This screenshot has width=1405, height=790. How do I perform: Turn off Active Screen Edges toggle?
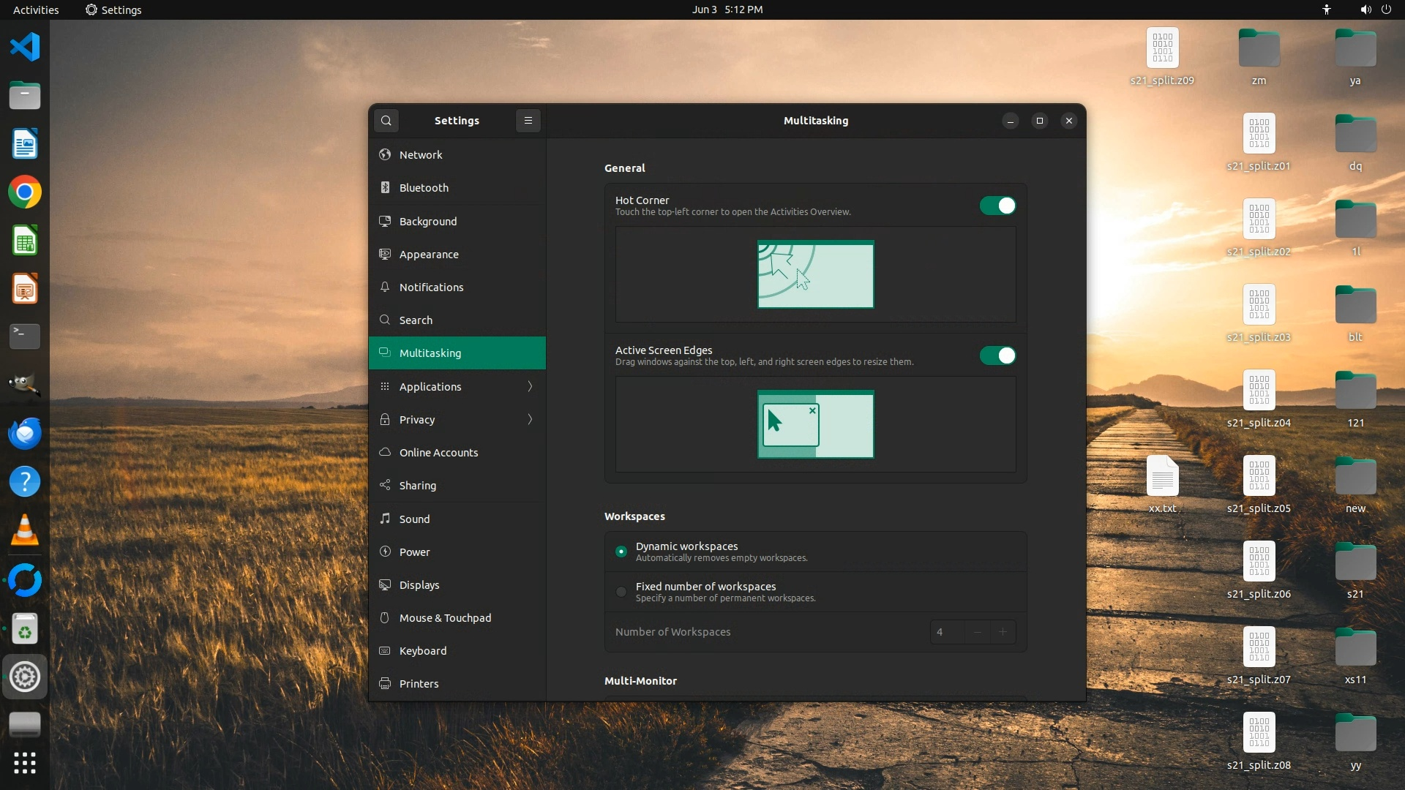pyautogui.click(x=997, y=355)
